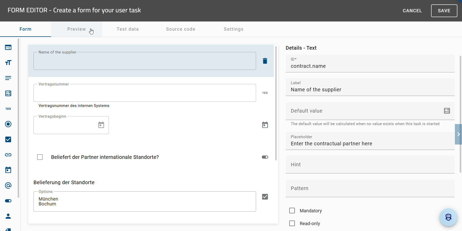
Task: Open the Default value expression editor icon
Action: pos(447,111)
